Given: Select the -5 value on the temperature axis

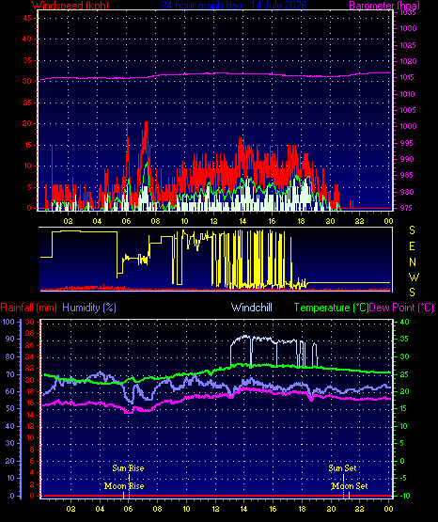Looking at the screenshot, I should click(x=403, y=478).
